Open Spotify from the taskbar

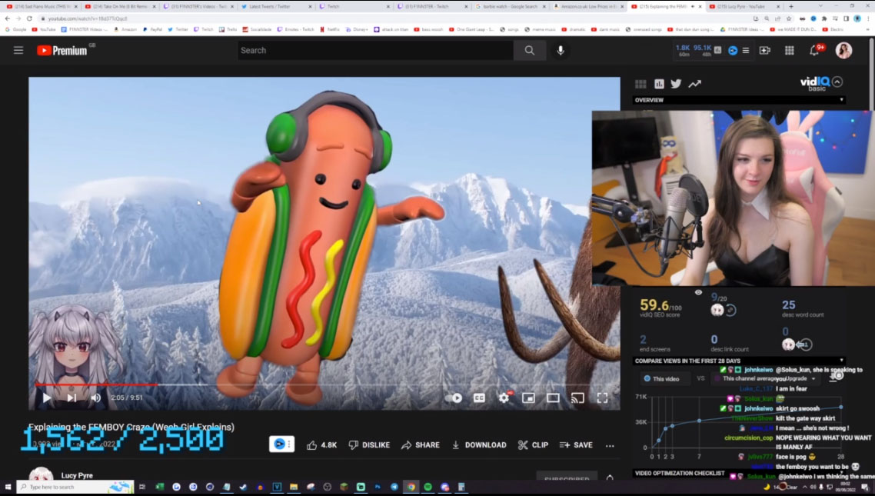[428, 487]
